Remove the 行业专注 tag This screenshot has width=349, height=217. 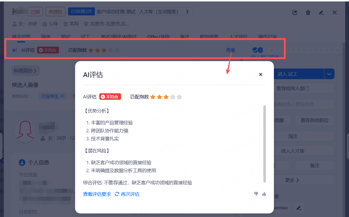(62, 96)
